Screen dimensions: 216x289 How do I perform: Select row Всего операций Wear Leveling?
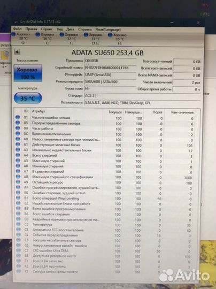tap(105, 199)
